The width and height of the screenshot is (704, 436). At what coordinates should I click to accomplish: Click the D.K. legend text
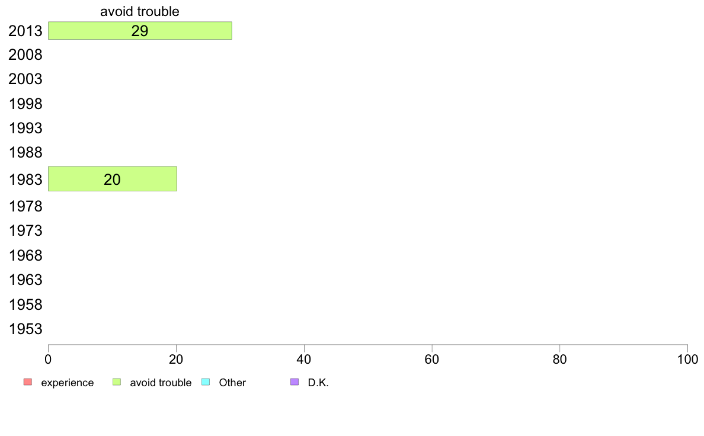point(318,383)
